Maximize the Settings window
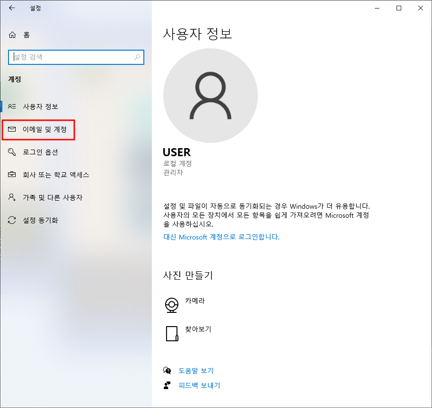 (399, 8)
